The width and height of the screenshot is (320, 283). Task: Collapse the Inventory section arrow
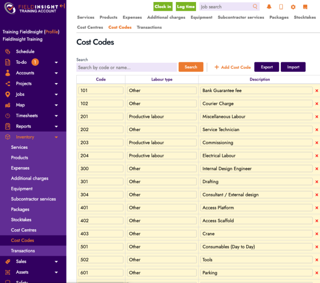point(56,137)
